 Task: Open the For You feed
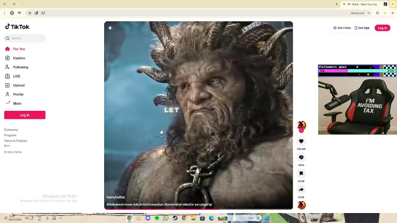(x=19, y=49)
